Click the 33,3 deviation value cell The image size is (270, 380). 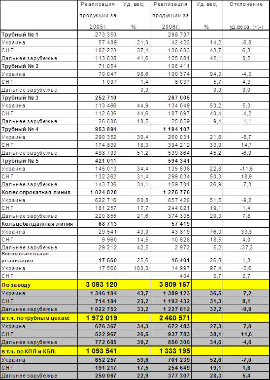coord(246,232)
